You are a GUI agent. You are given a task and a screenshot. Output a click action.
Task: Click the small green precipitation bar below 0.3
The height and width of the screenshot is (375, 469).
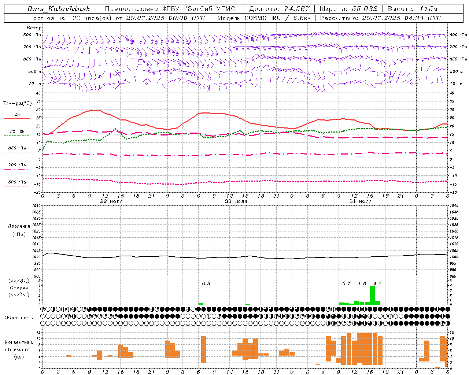click(201, 304)
